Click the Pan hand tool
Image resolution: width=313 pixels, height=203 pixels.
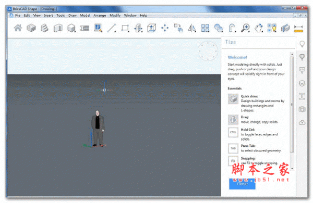259,28
